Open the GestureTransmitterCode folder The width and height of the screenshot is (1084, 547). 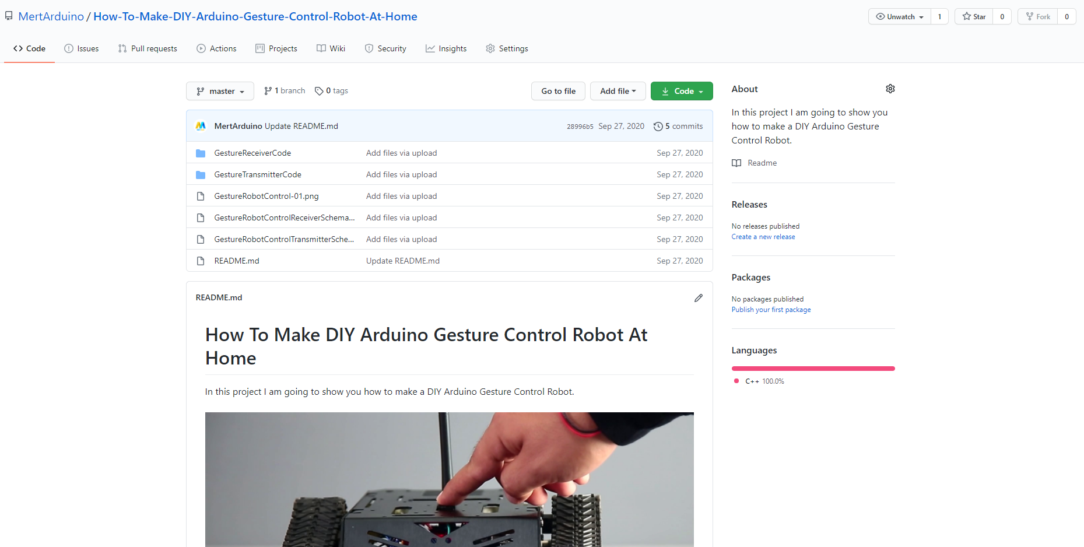(x=258, y=174)
